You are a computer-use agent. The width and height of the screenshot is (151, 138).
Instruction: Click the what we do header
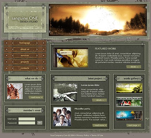point(25,78)
